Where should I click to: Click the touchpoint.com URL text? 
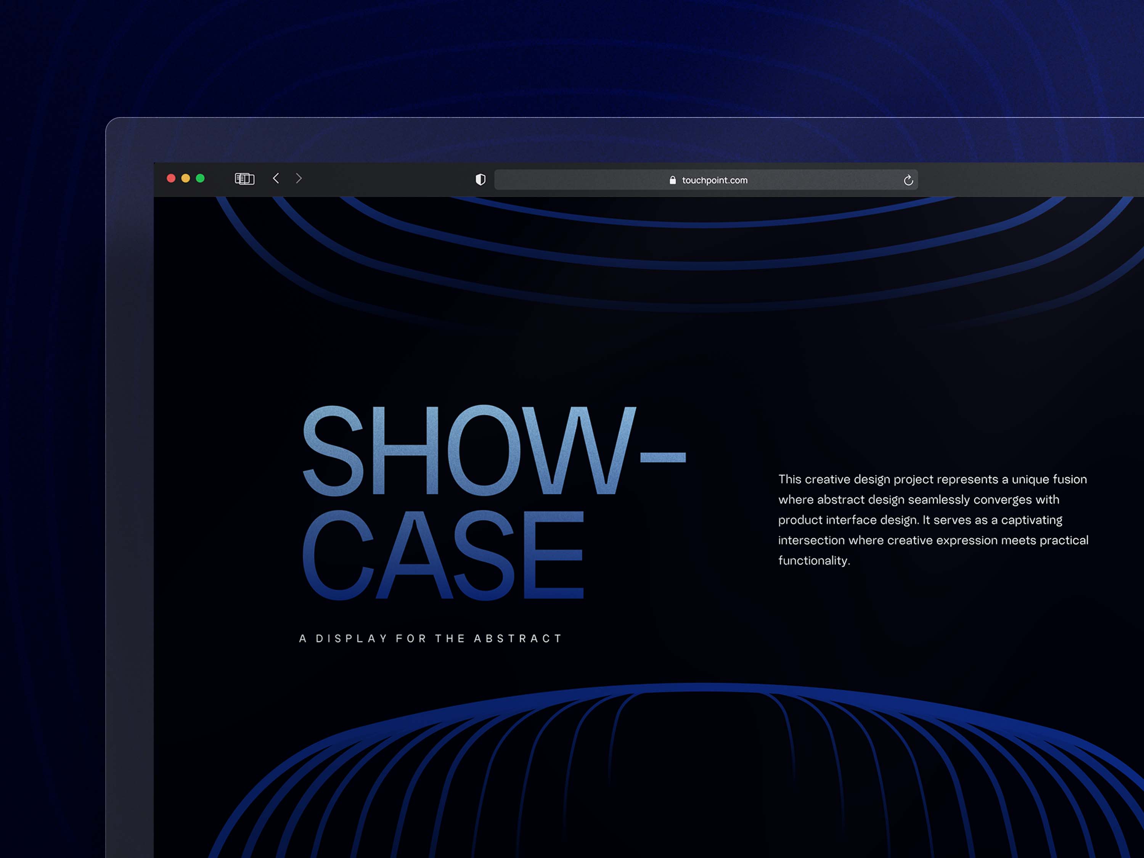pos(714,180)
